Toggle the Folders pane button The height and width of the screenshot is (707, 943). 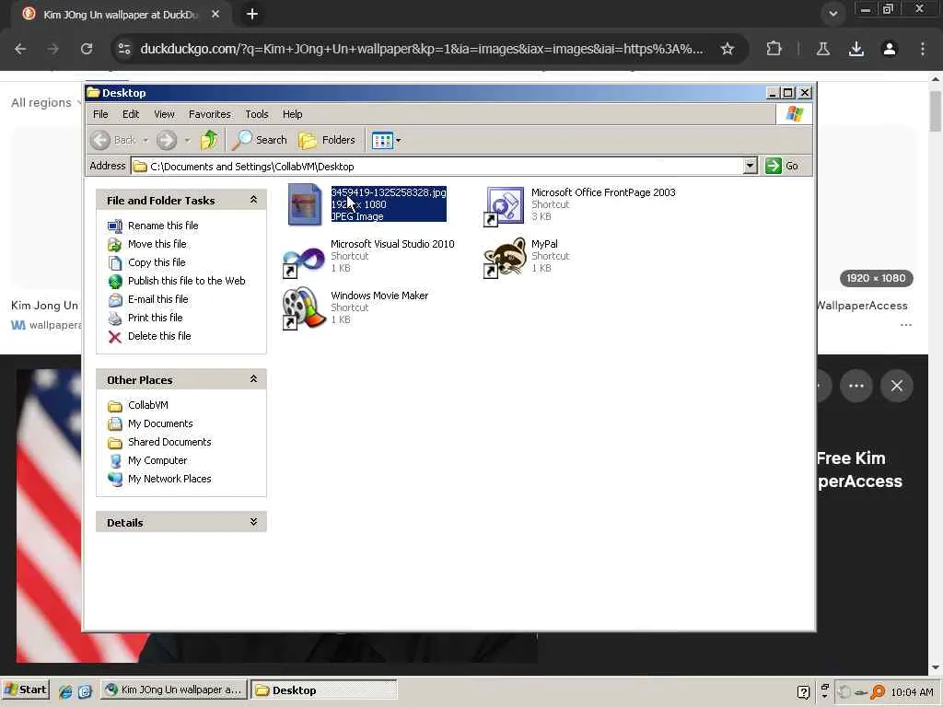point(327,140)
